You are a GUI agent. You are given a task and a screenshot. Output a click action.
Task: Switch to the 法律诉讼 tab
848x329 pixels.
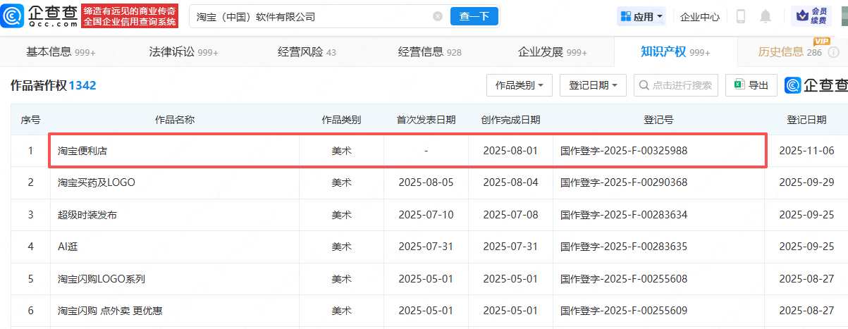click(183, 51)
